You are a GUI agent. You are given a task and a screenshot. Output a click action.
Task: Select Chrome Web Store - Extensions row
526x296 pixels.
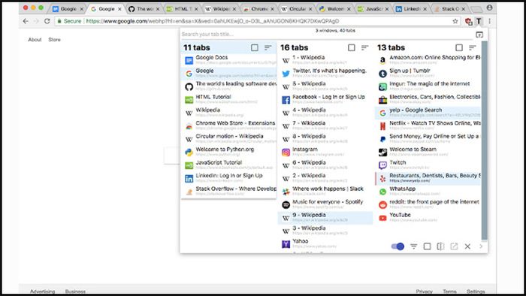(x=229, y=125)
